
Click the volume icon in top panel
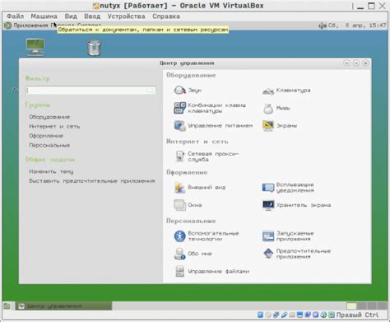[x=323, y=26]
